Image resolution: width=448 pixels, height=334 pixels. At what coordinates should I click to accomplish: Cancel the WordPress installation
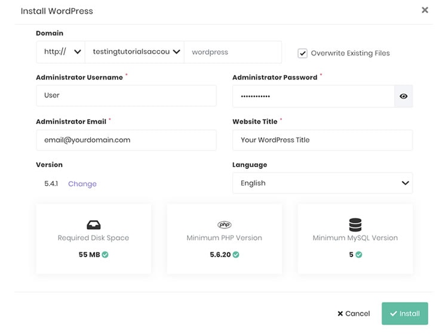354,314
